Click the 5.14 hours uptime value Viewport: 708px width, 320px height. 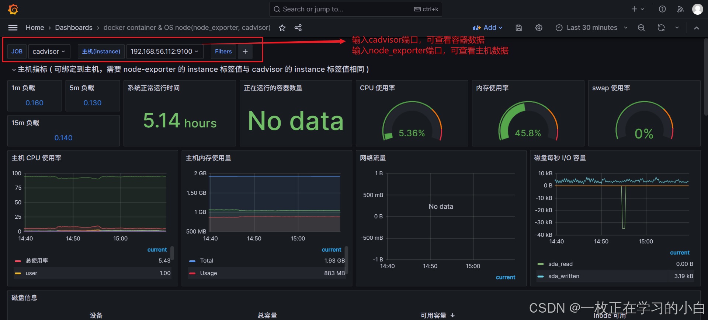pyautogui.click(x=180, y=121)
